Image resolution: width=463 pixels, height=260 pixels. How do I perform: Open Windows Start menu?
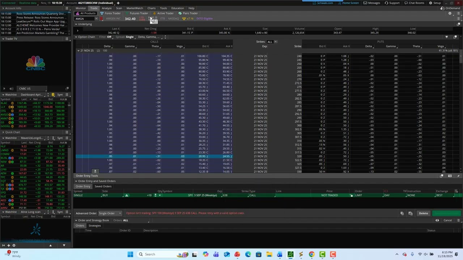pos(130,255)
